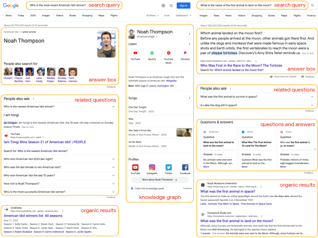This screenshot has height=238, width=318.
Task: Open Pandora icon under Listen
Action: tap(185, 53)
